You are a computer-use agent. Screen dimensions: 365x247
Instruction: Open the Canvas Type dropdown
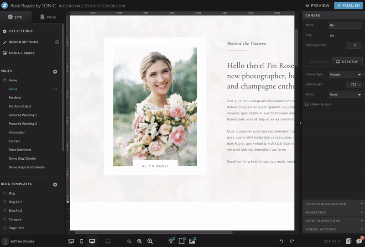[345, 74]
